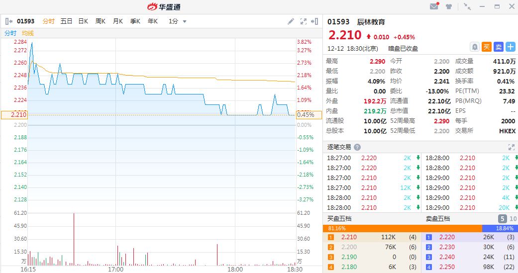518x273 pixels.
Task: Click the orange buy-ratio bar showing 81.16%
Action: (402, 228)
